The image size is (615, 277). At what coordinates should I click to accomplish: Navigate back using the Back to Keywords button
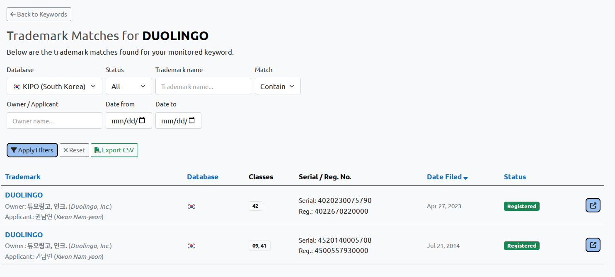click(39, 14)
